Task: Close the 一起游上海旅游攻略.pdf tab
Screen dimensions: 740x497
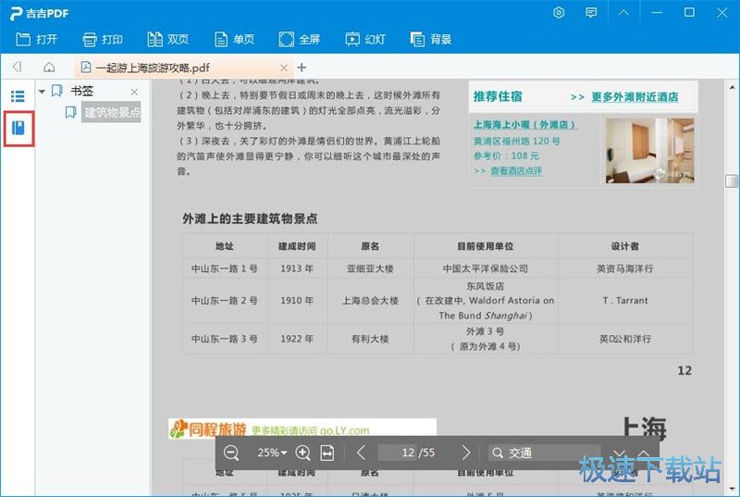Action: (284, 68)
